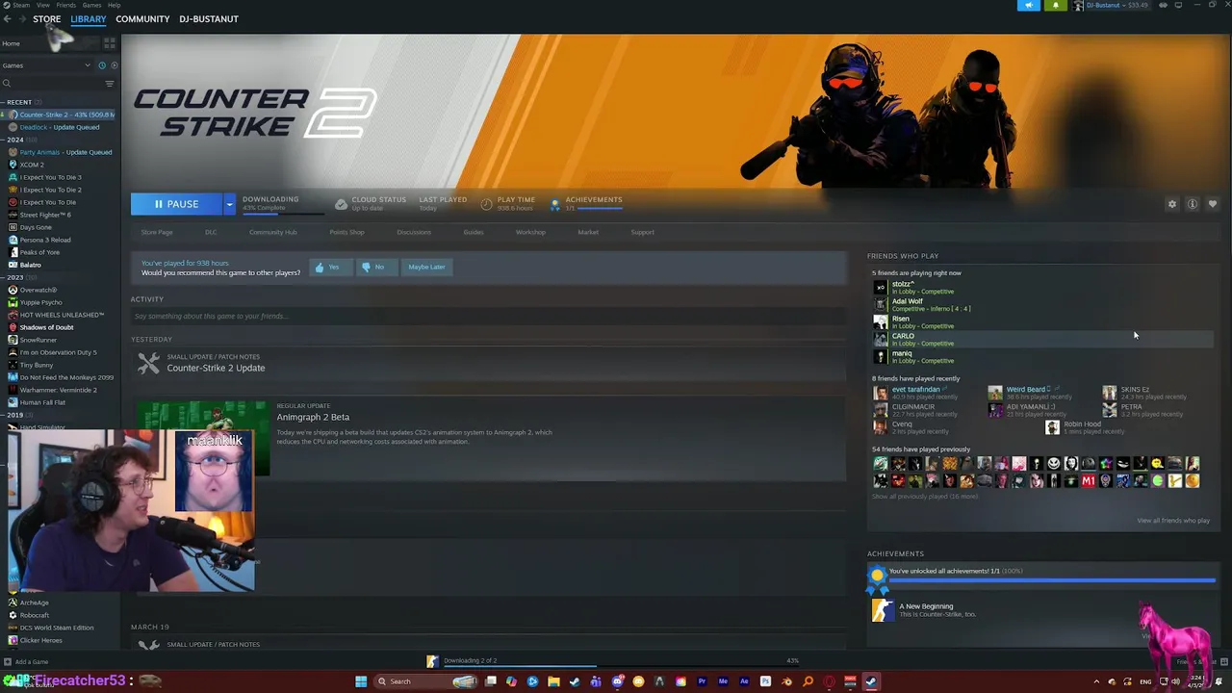Screen dimensions: 1232x693
Task: Switch to library grid view icon
Action: pyautogui.click(x=110, y=43)
